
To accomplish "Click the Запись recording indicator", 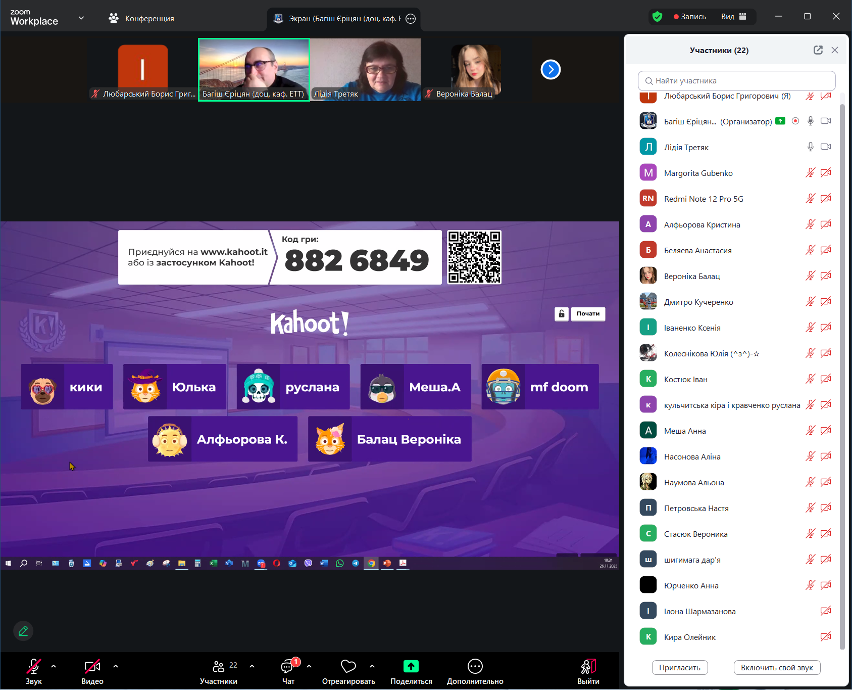I will click(x=690, y=17).
